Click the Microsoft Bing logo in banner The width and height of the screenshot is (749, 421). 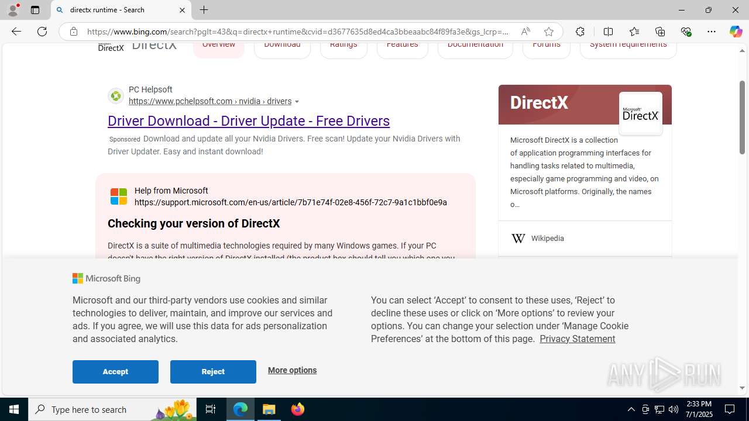pos(106,278)
